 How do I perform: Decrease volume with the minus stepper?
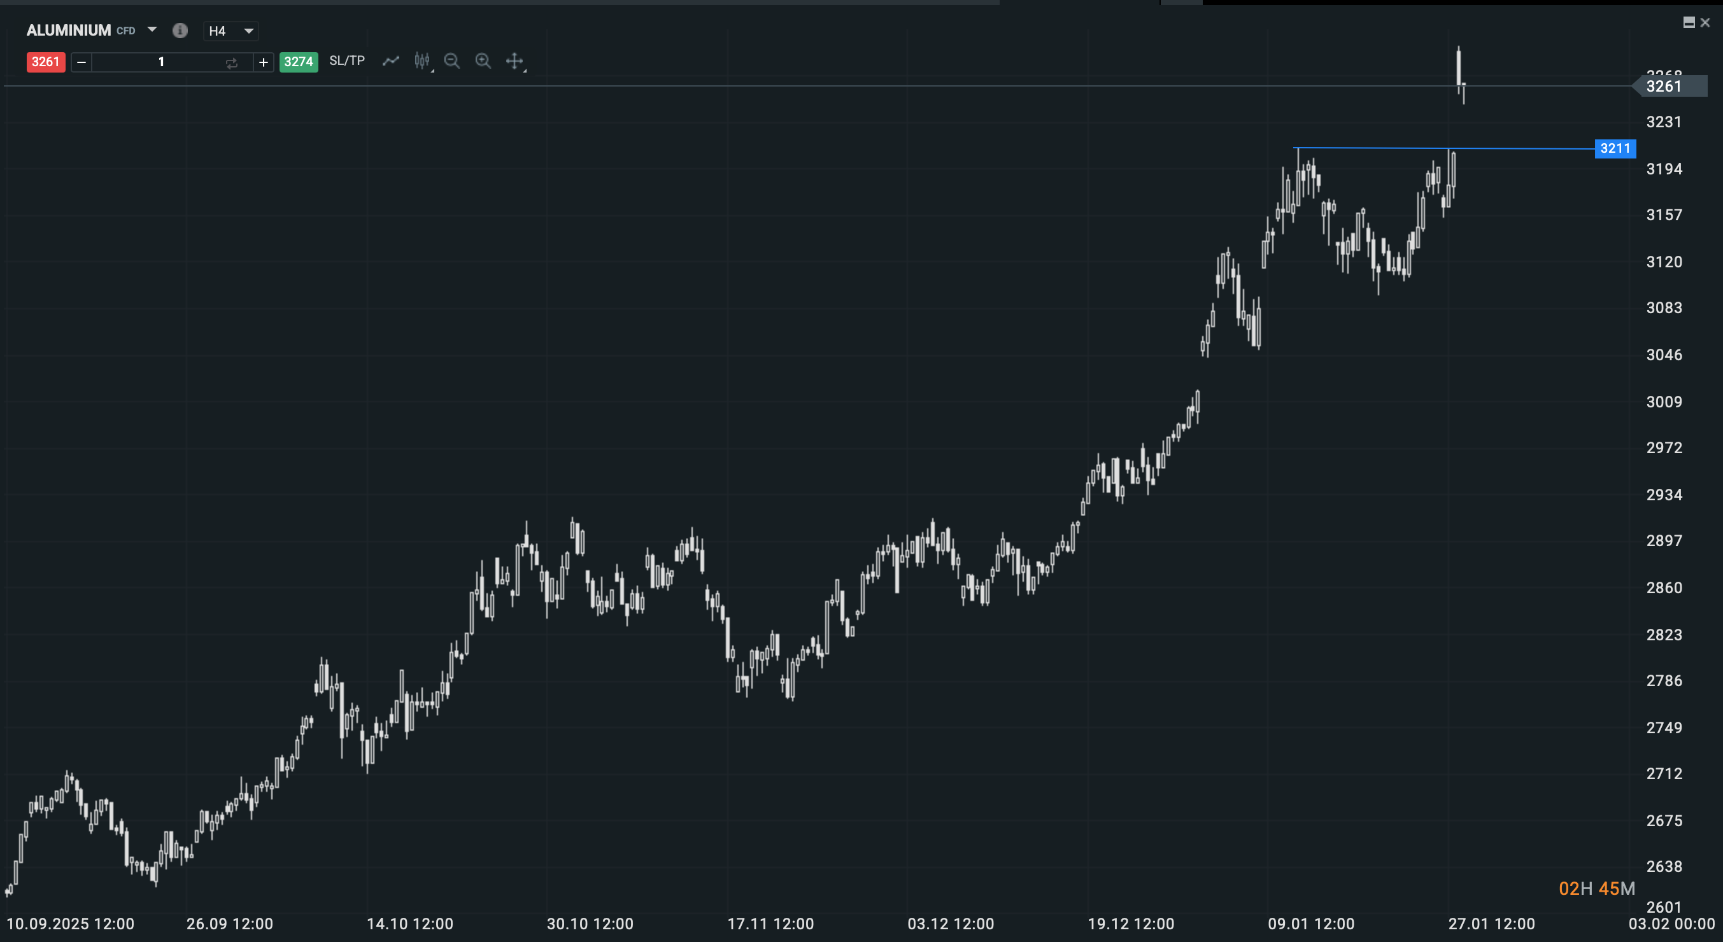[82, 62]
